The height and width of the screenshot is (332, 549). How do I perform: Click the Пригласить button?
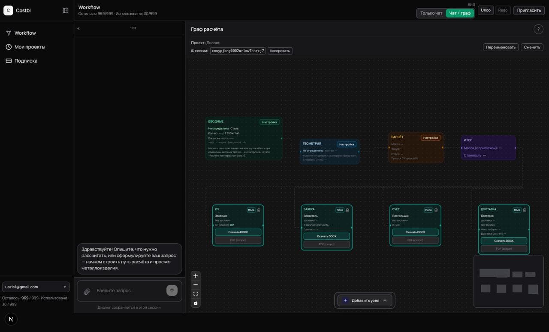(529, 10)
